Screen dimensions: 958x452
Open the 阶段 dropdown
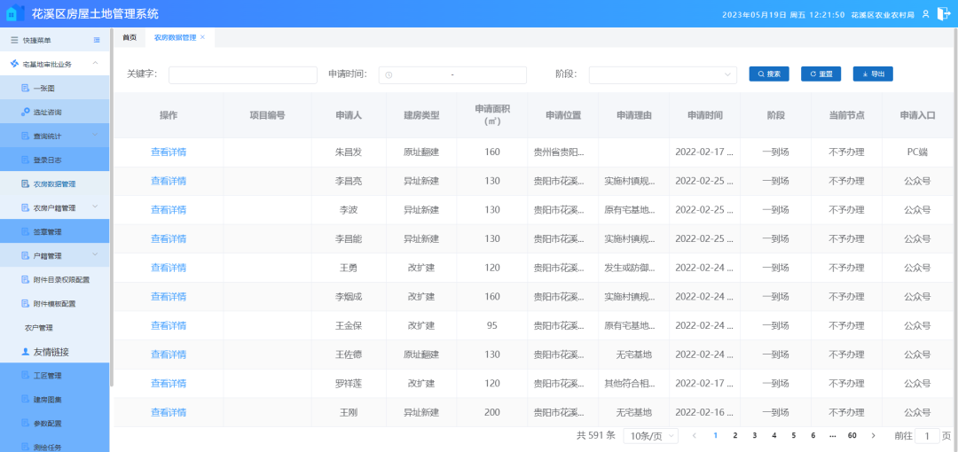coord(663,74)
